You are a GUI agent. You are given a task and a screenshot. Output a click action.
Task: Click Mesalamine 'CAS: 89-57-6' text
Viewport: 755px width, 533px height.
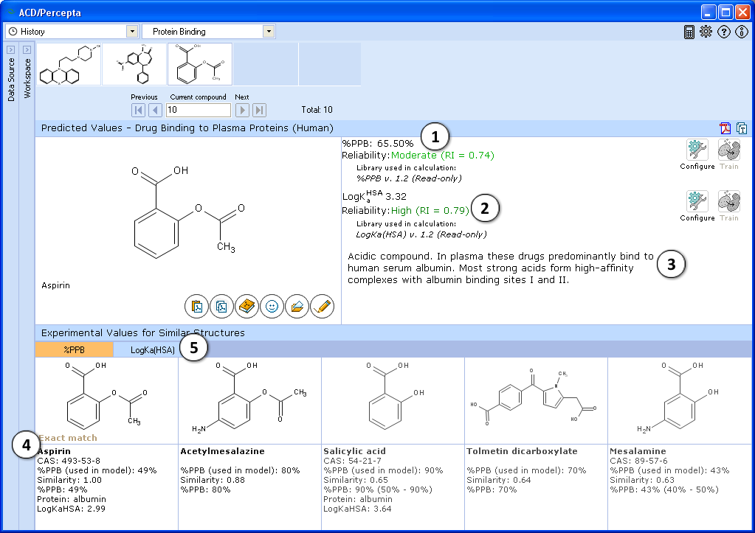638,461
